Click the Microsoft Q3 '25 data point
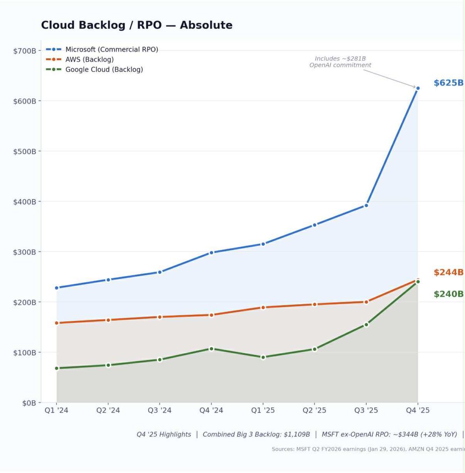This screenshot has width=465, height=473. (x=366, y=205)
